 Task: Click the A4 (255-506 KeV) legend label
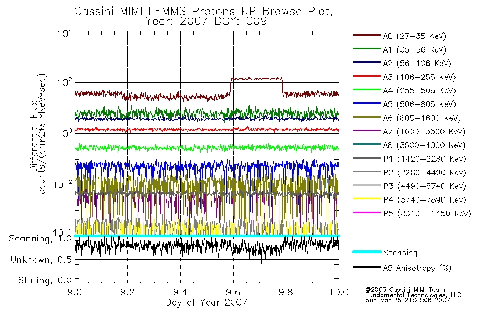419,91
